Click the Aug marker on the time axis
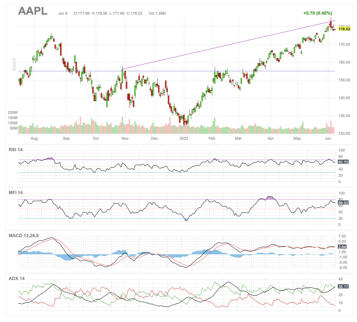Image resolution: width=357 pixels, height=322 pixels. [x=34, y=138]
